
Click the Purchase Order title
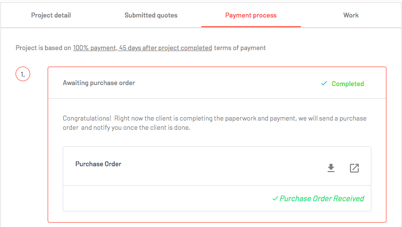pos(98,164)
